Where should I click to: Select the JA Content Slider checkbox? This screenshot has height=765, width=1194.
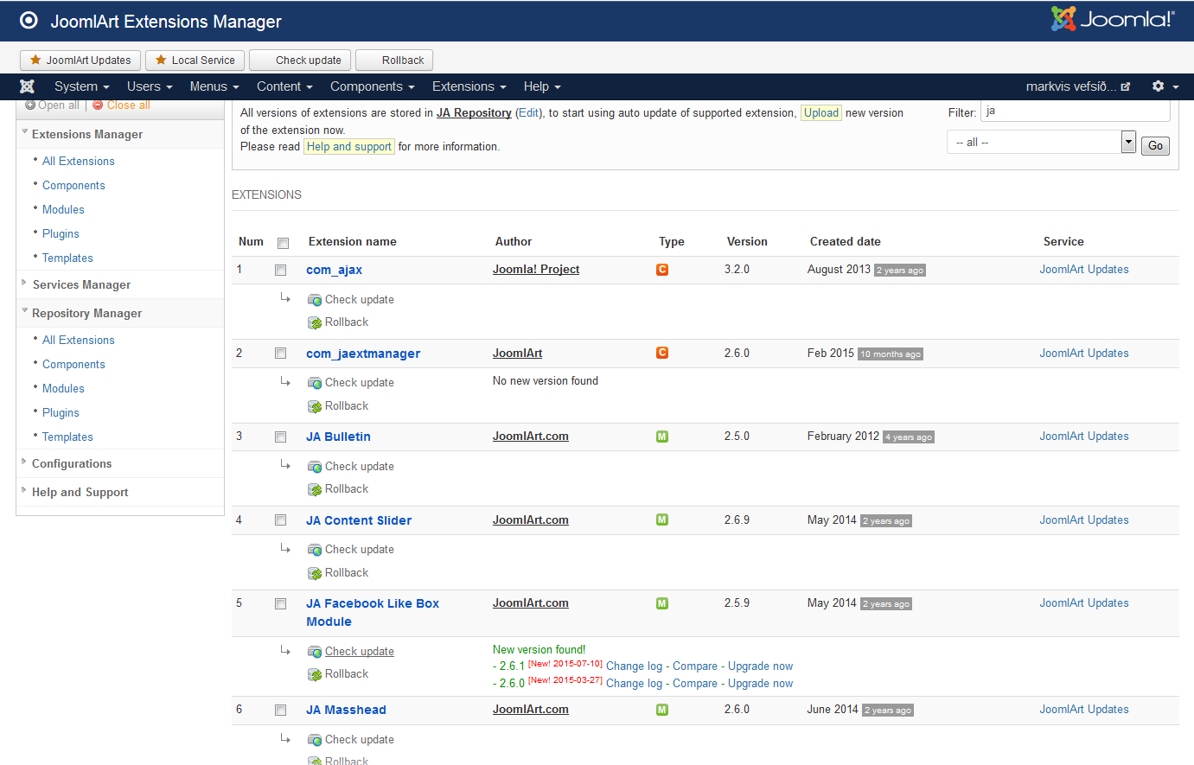click(280, 520)
